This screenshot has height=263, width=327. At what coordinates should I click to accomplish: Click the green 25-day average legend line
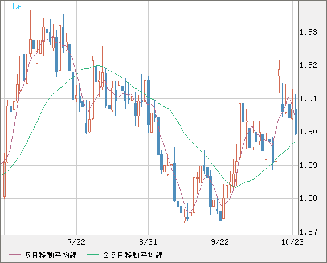(93, 255)
